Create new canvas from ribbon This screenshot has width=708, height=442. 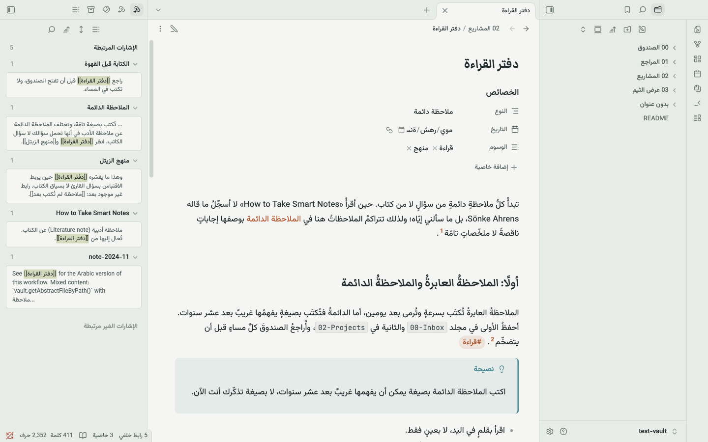click(697, 59)
